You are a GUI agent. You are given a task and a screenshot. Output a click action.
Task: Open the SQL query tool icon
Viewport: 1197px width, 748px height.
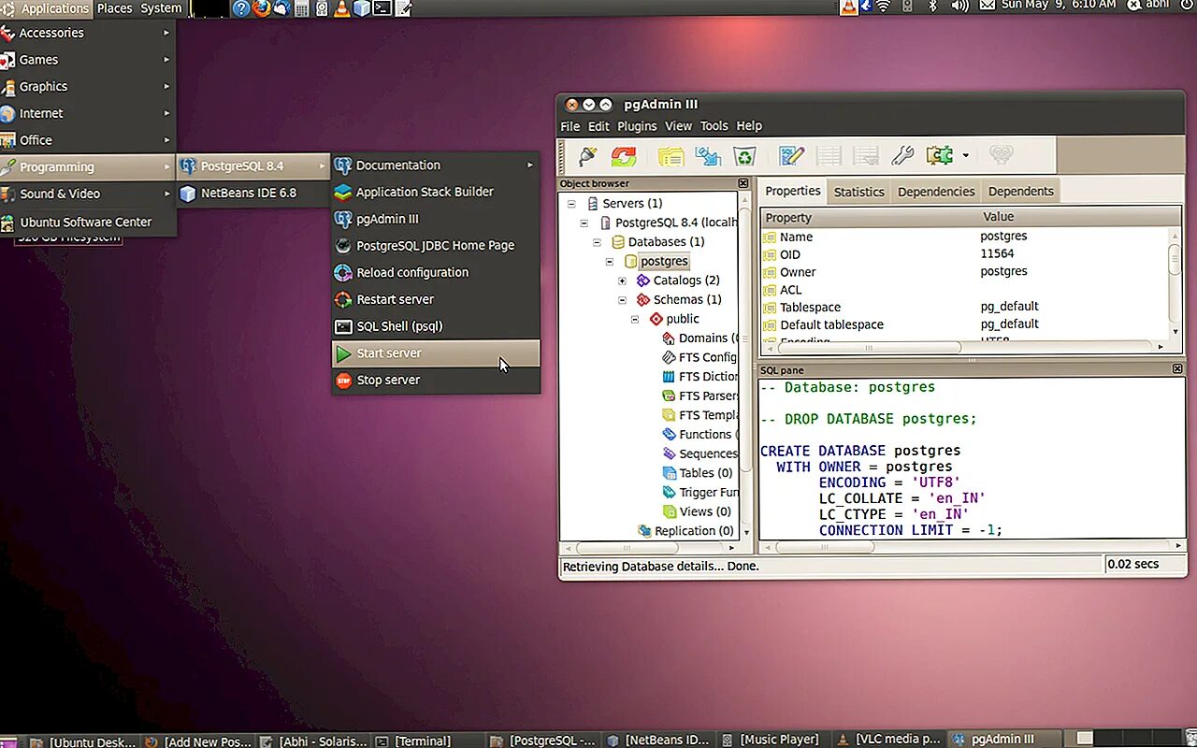click(792, 155)
